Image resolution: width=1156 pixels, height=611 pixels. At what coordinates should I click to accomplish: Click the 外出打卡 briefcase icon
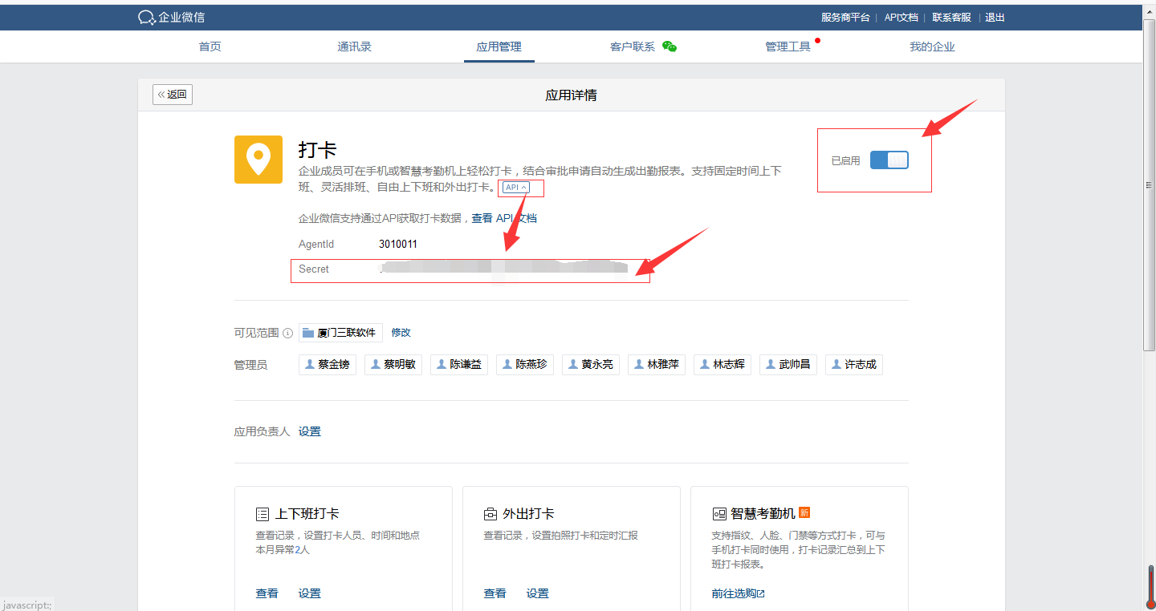[490, 514]
